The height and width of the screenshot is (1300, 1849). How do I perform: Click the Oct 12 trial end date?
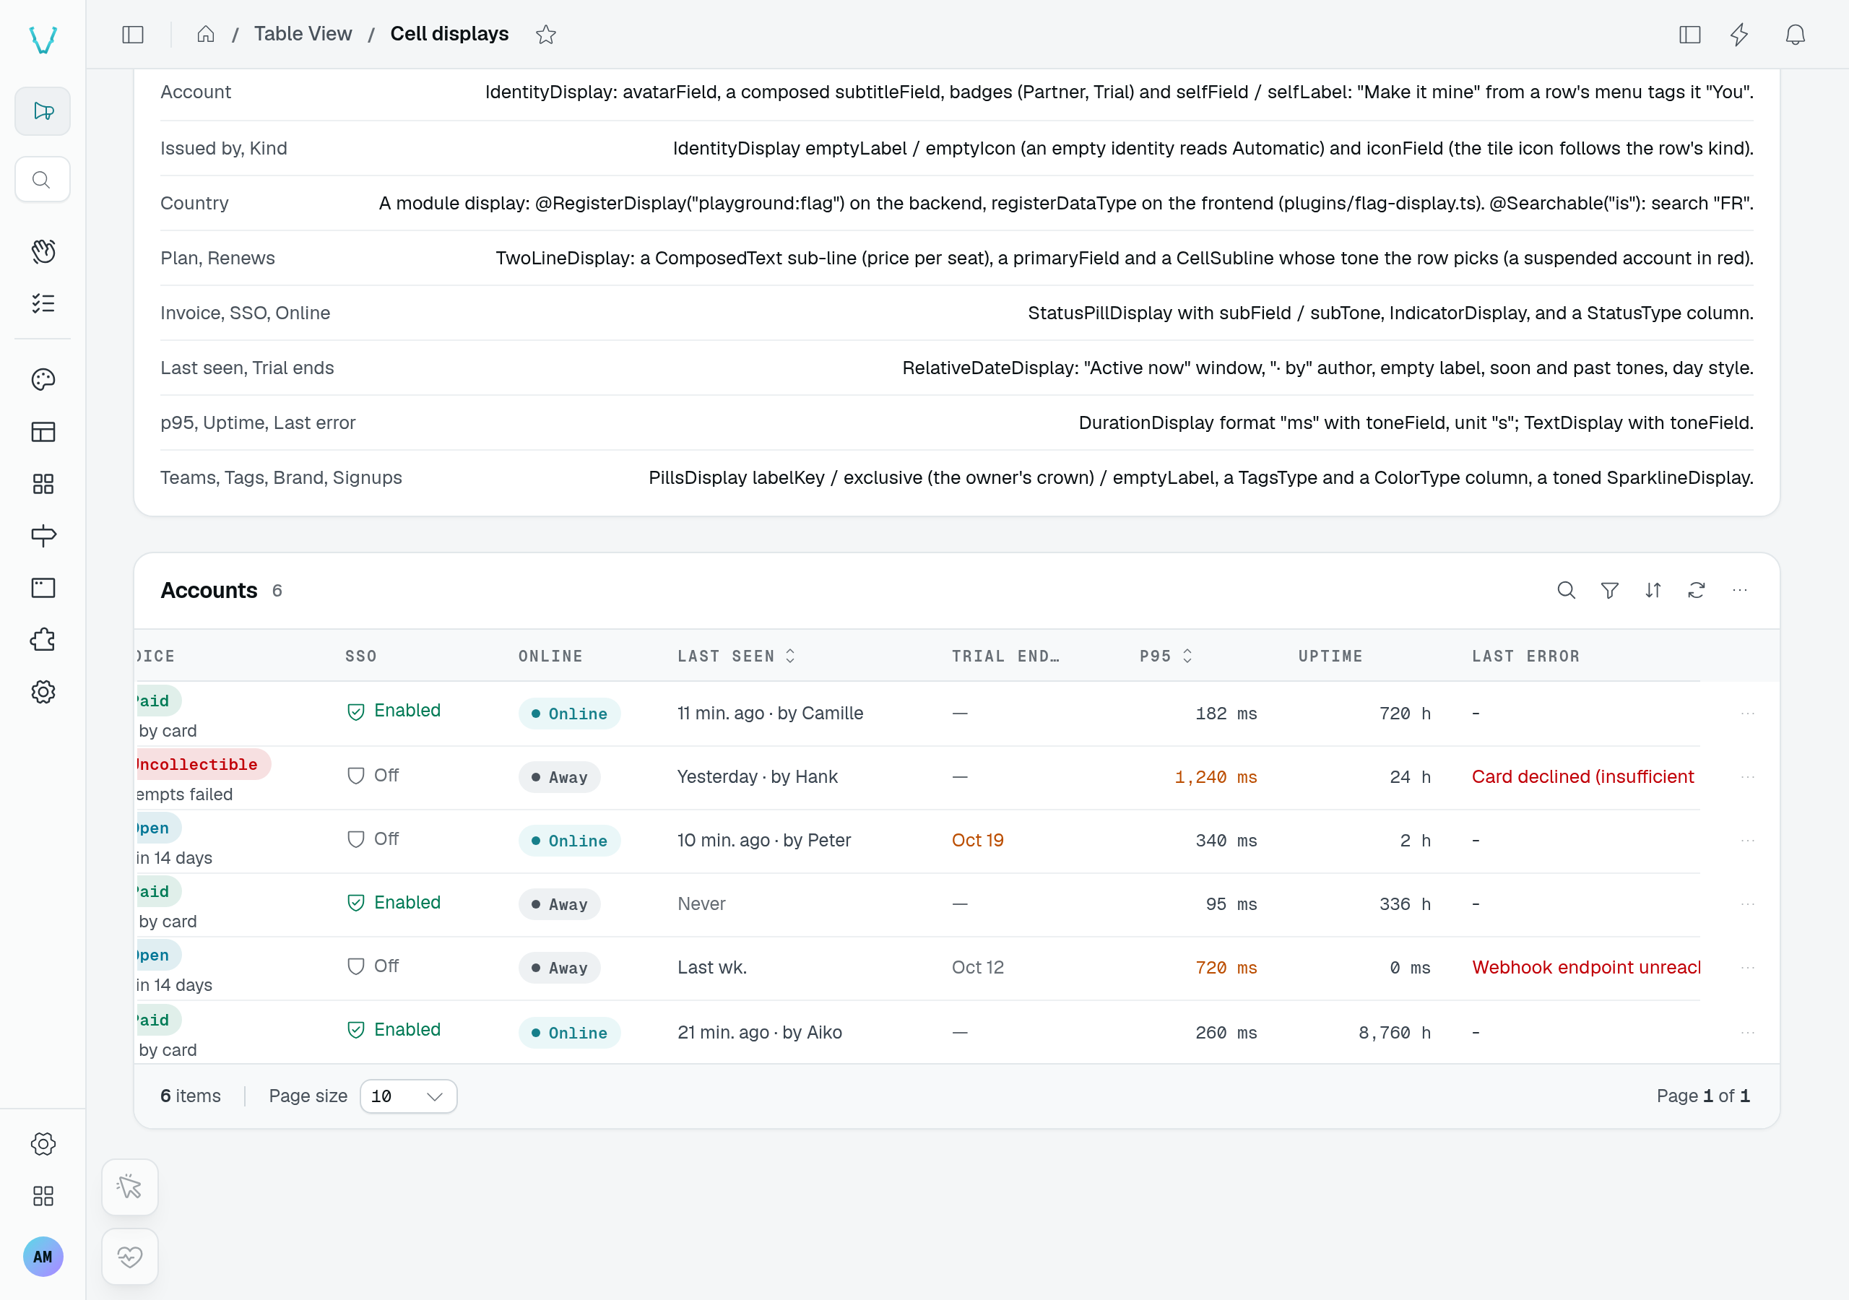point(978,967)
